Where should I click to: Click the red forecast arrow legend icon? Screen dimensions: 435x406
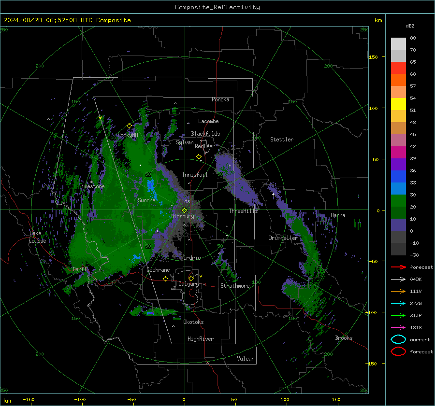(x=398, y=267)
